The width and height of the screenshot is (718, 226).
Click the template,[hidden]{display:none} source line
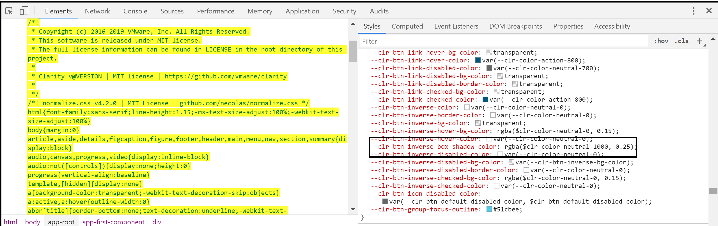(x=85, y=184)
